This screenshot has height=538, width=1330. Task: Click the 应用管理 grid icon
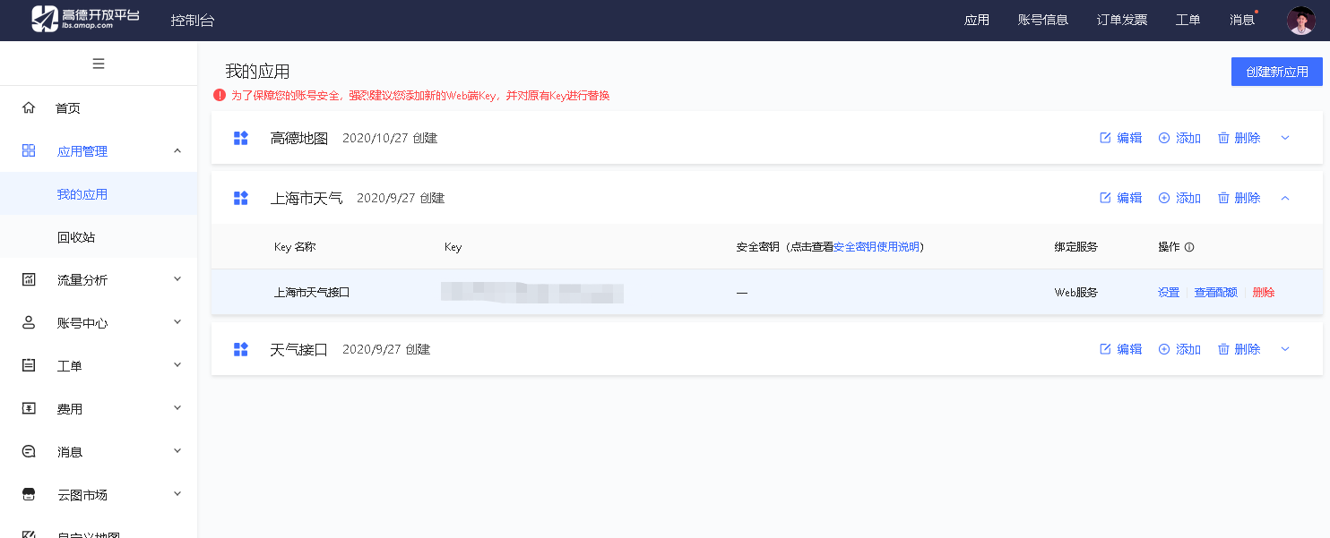click(29, 151)
